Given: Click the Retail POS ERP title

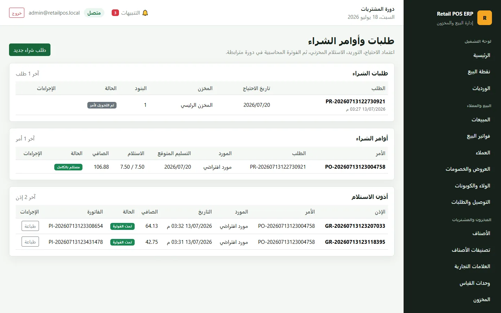Looking at the screenshot, I should [455, 14].
